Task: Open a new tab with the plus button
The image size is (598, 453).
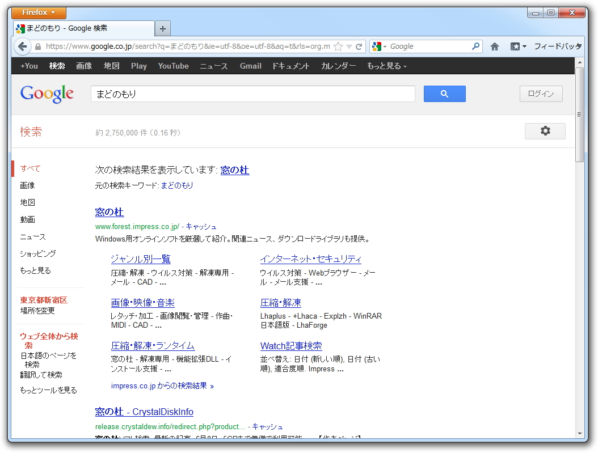Action: 162,27
